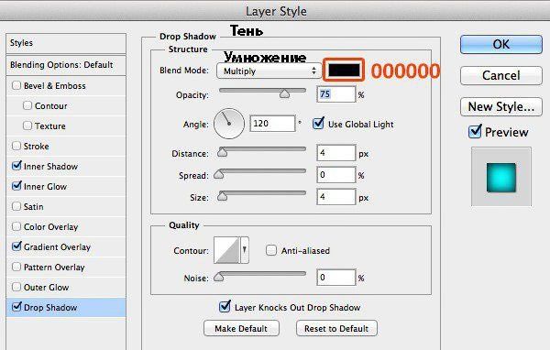Click the Make Default button
The image size is (550, 350).
coord(241,328)
